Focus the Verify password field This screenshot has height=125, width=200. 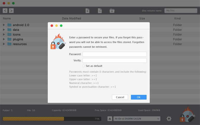pyautogui.click(x=115, y=60)
